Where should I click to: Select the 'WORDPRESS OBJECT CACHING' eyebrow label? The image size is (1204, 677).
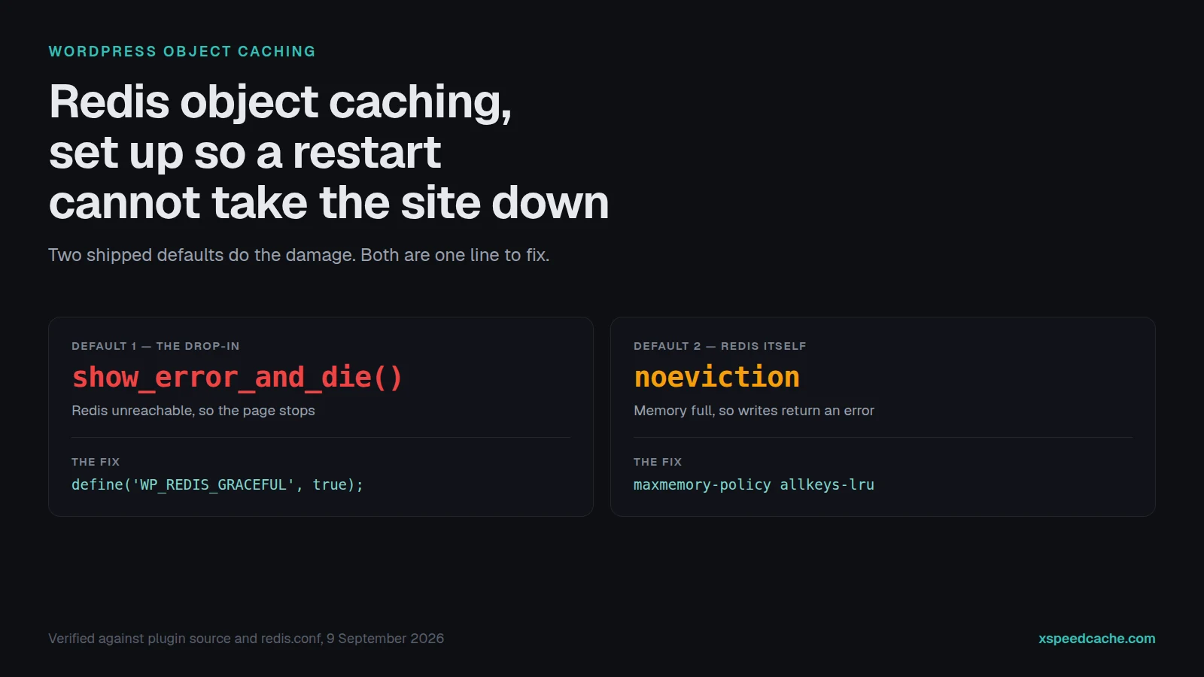(182, 51)
